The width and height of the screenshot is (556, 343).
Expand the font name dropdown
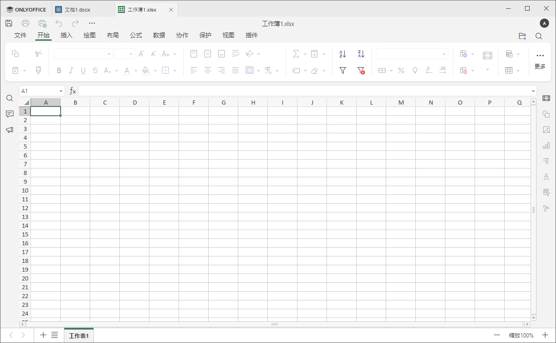pyautogui.click(x=109, y=54)
